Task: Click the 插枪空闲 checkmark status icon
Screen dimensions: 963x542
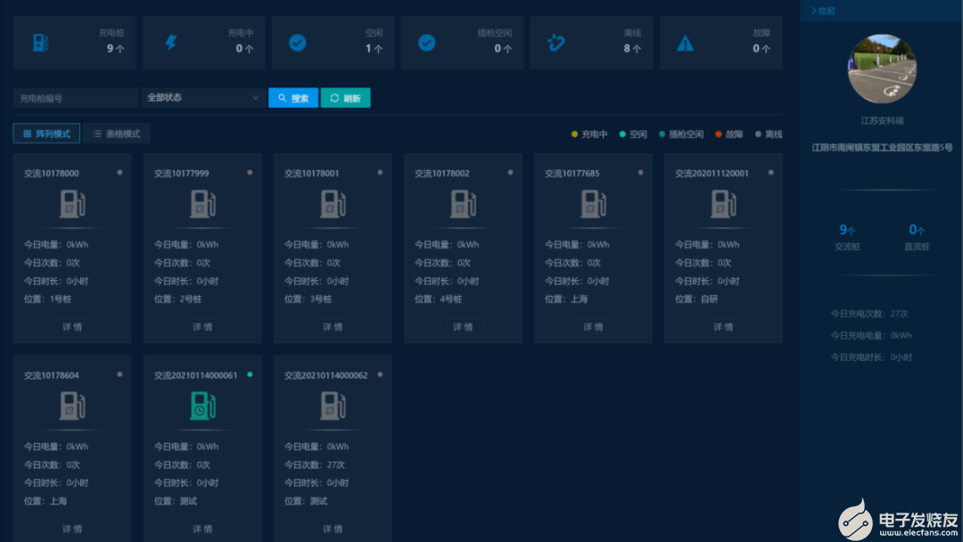Action: 427,42
